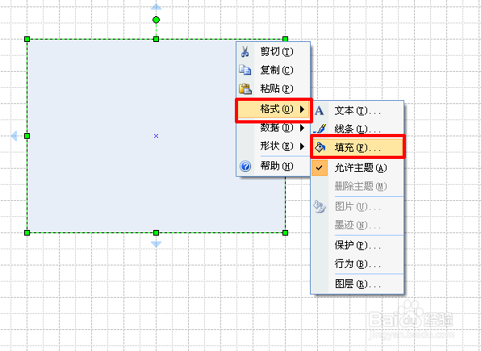Select 行为(B)... menu item

click(358, 264)
